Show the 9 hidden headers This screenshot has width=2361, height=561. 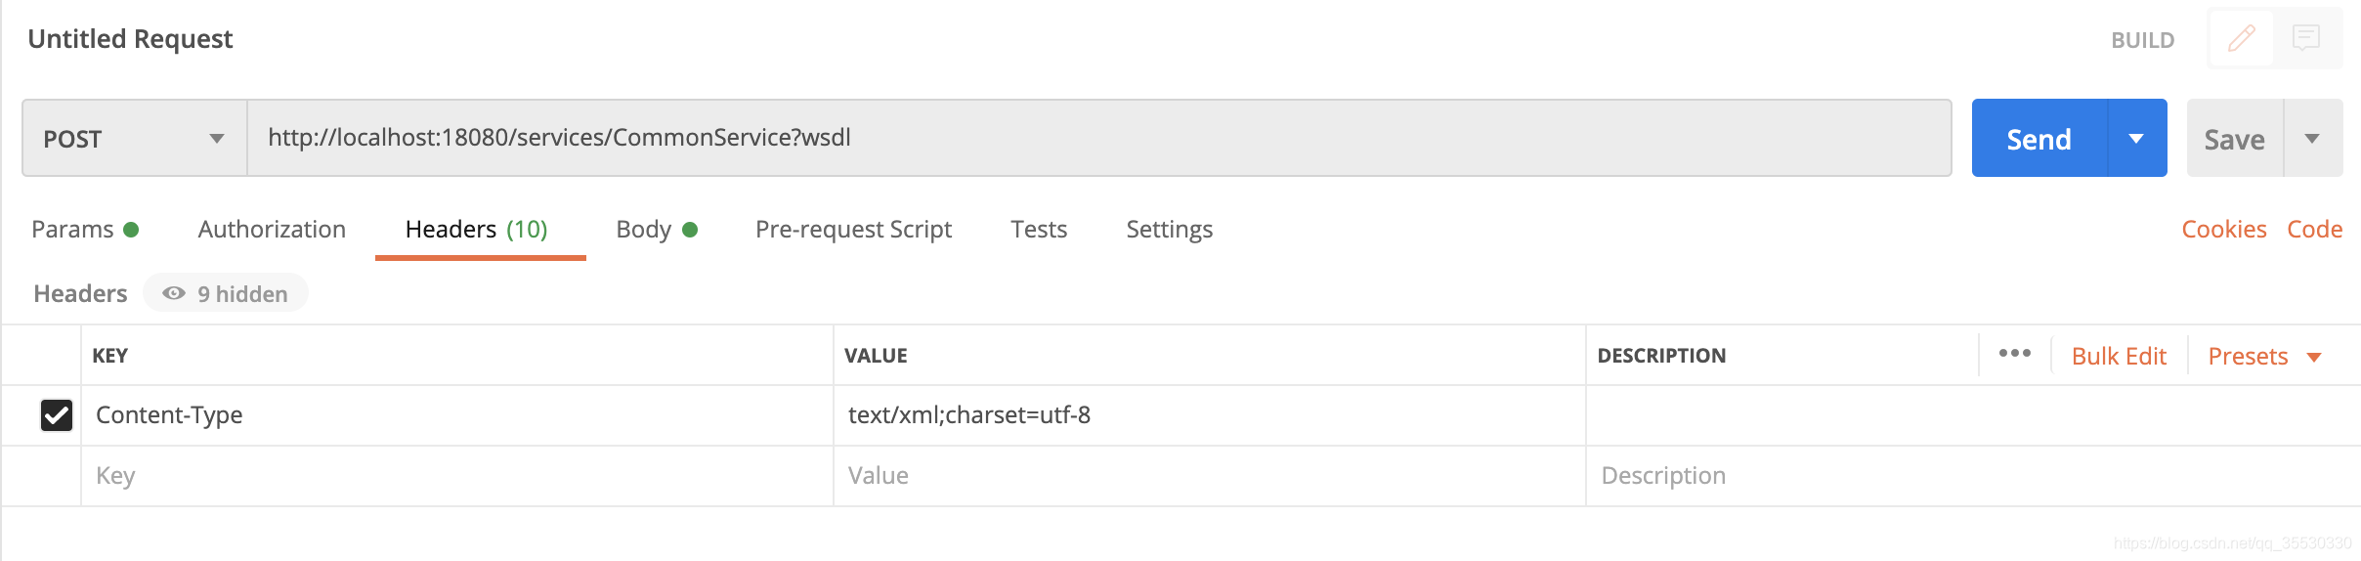coord(226,293)
